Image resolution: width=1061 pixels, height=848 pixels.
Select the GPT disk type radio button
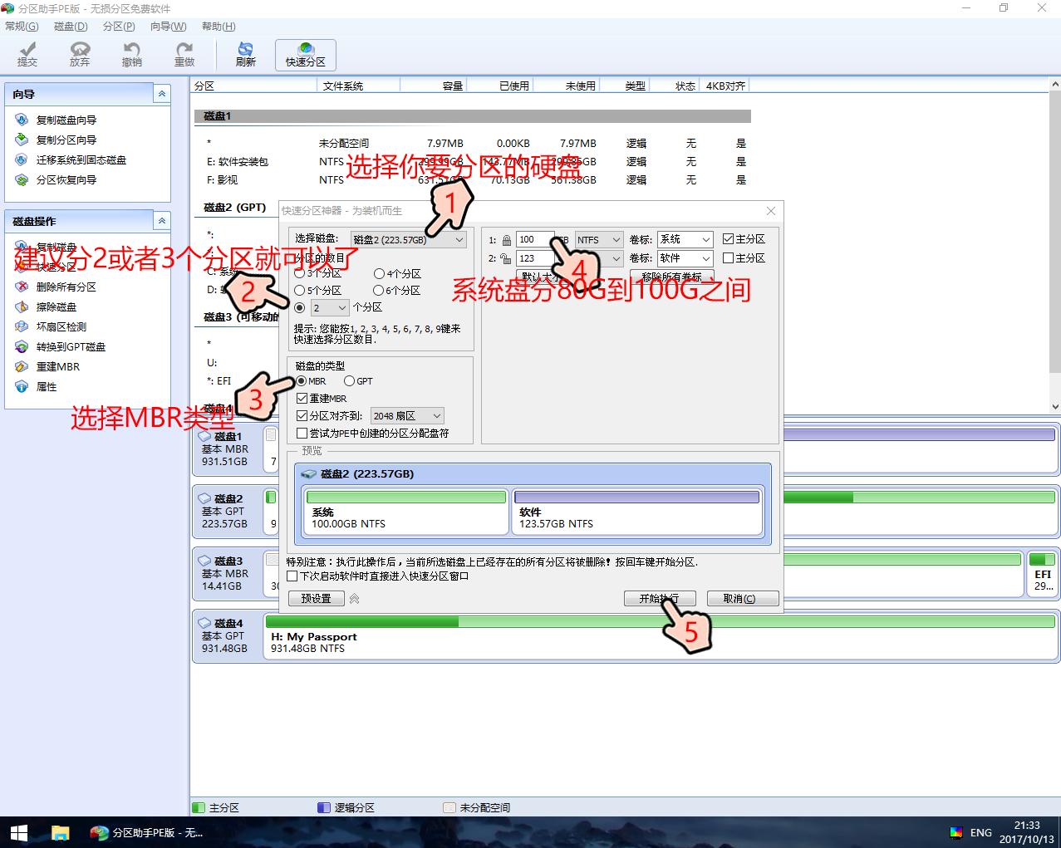[350, 381]
